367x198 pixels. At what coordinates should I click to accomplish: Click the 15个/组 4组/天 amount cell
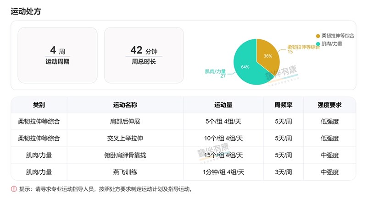(223, 155)
